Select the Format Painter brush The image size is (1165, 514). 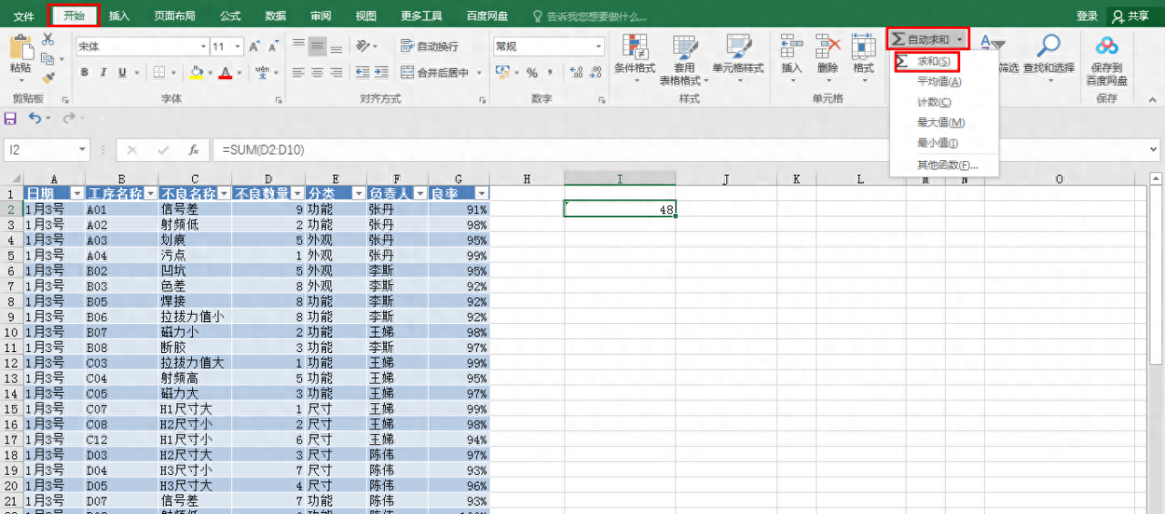[47, 77]
